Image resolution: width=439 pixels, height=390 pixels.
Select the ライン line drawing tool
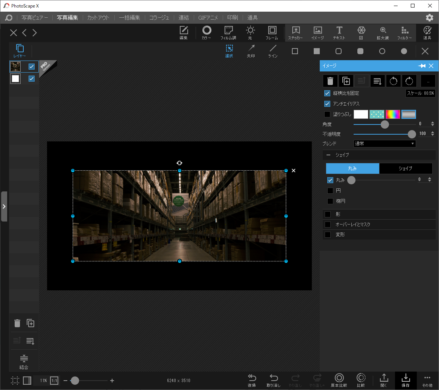click(x=273, y=51)
